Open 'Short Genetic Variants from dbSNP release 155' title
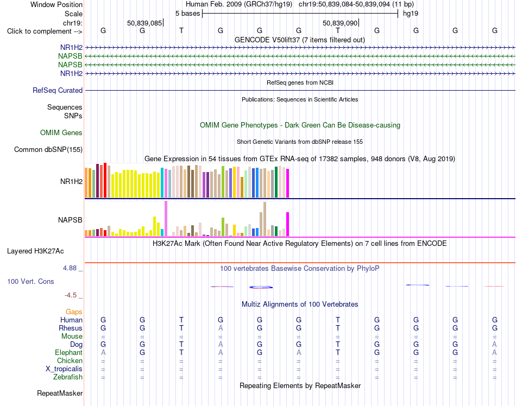This screenshot has width=516, height=406. 300,142
